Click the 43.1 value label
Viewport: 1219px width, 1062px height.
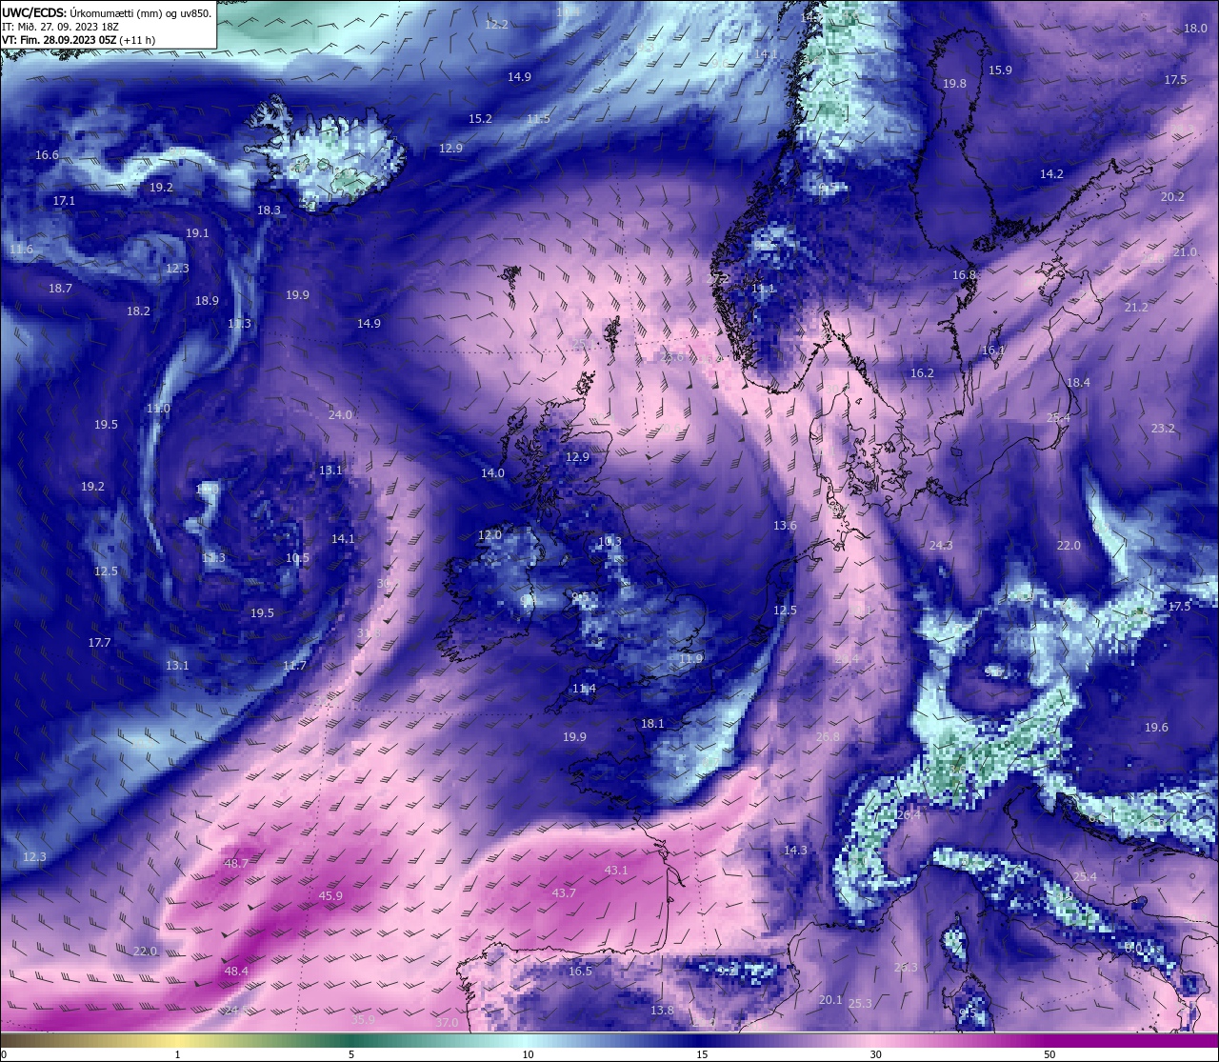[616, 871]
